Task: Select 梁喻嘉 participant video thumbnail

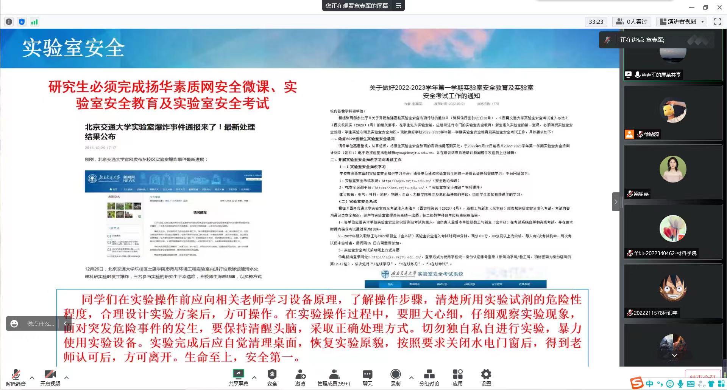Action: click(x=673, y=172)
